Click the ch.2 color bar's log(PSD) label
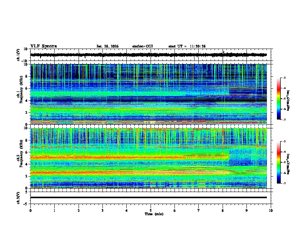The image size is (305, 236). [288, 164]
